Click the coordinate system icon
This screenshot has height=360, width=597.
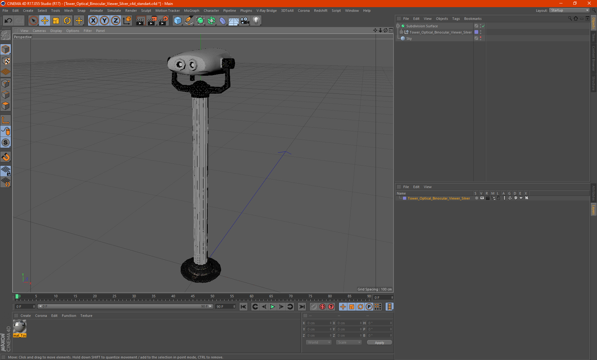[127, 21]
